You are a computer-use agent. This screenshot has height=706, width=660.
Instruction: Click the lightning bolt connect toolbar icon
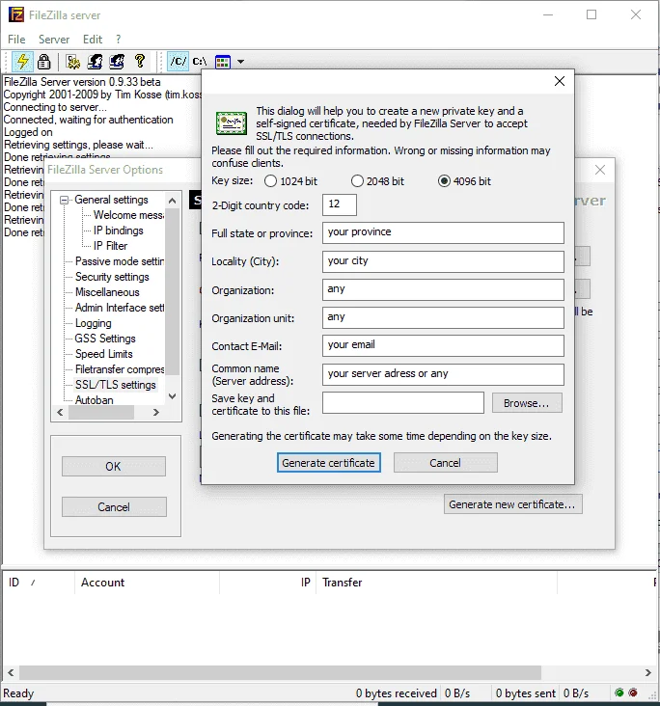coord(22,62)
